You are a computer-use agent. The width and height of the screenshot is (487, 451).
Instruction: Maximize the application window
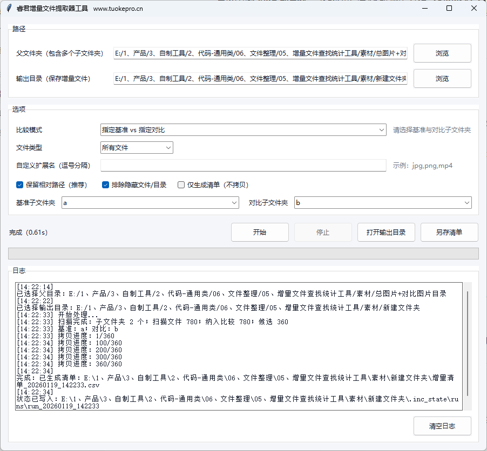pos(449,9)
